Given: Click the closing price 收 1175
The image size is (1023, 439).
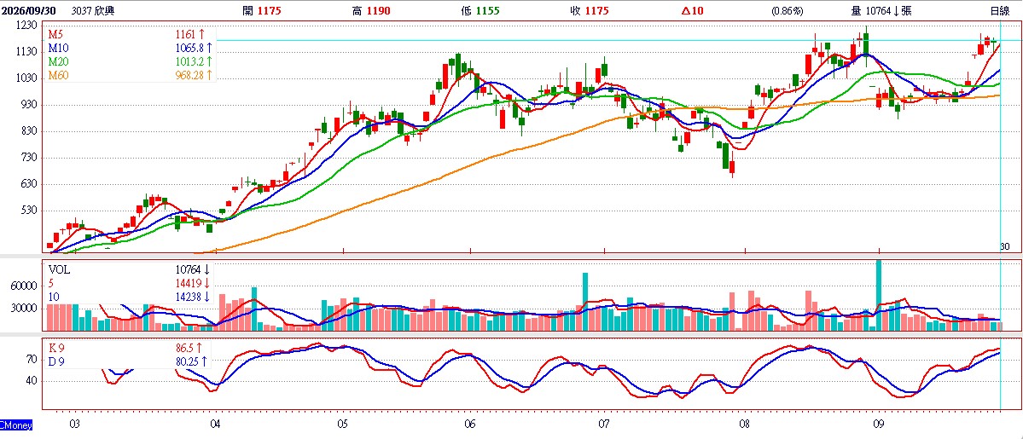Looking at the screenshot, I should coord(590,10).
